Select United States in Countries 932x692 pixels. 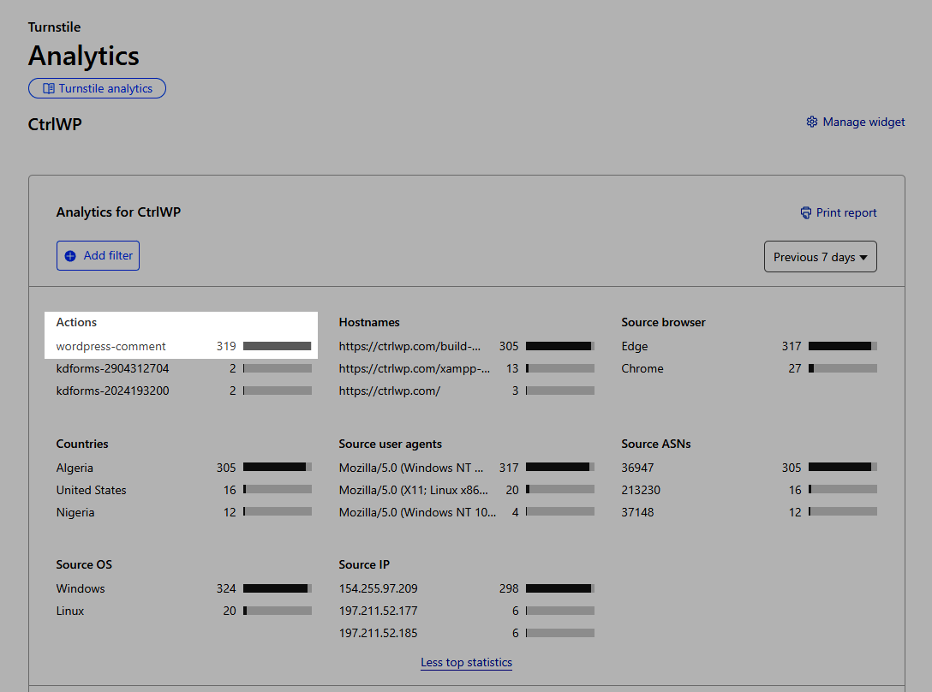point(92,490)
